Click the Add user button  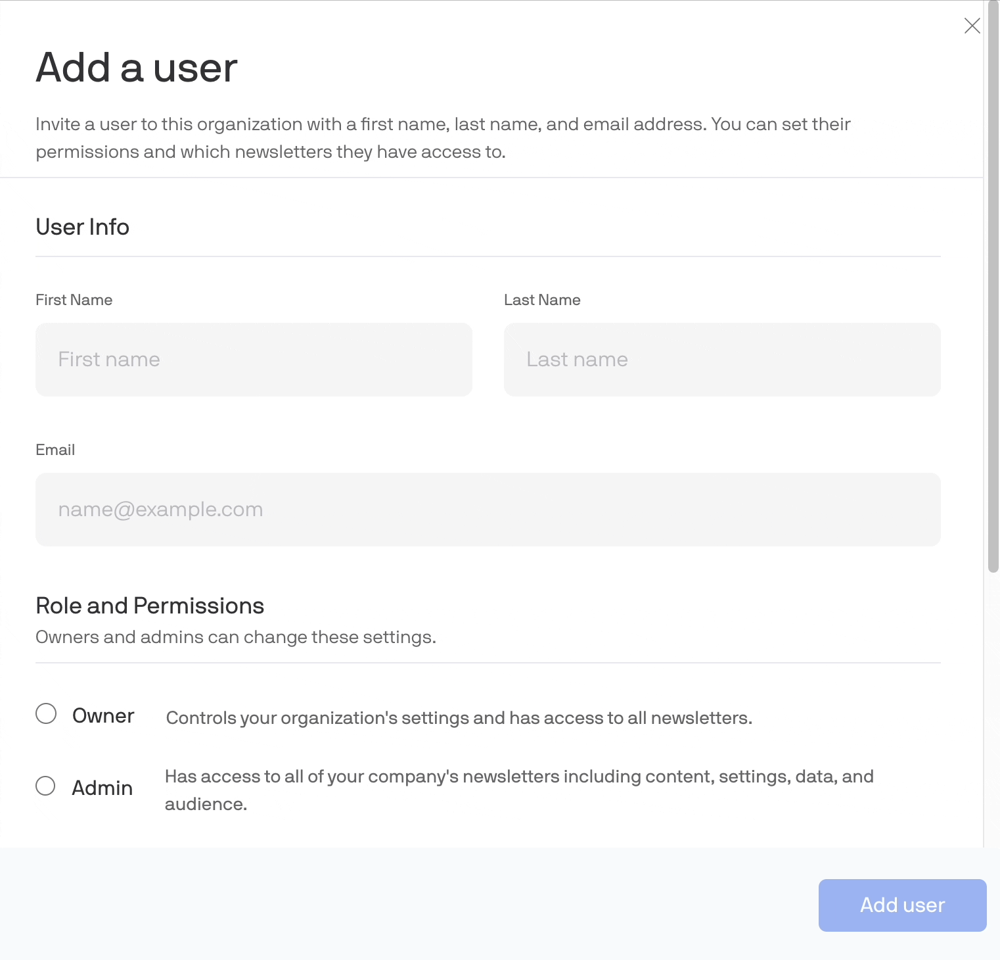[902, 905]
